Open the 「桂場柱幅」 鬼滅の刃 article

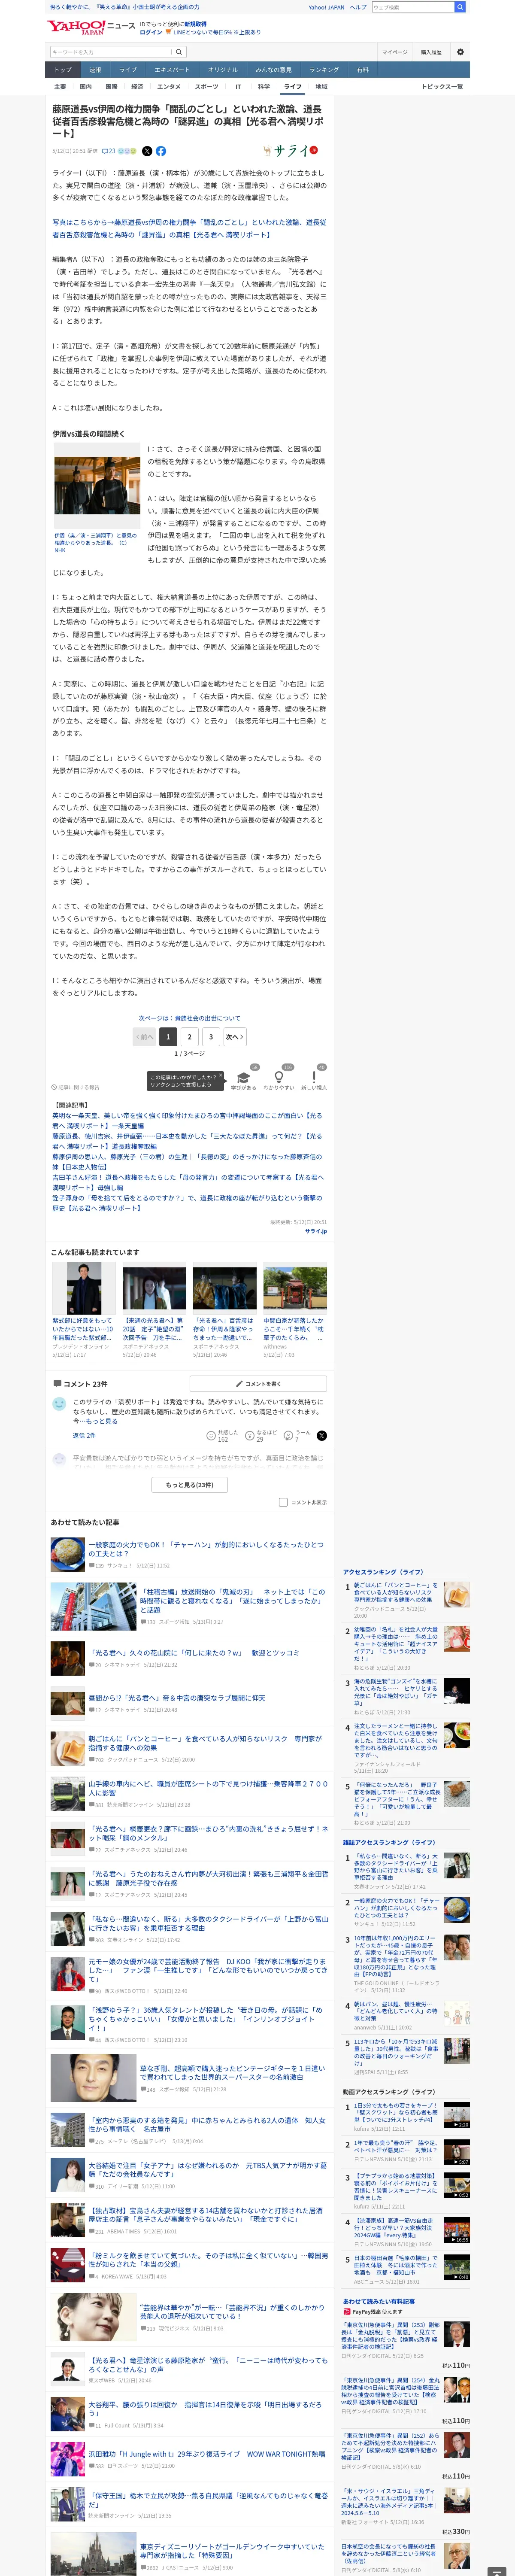point(234,1601)
